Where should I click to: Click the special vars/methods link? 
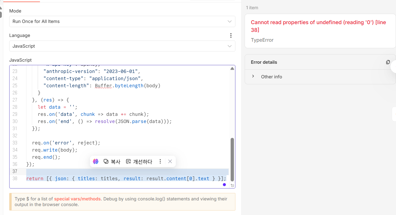pos(78,199)
